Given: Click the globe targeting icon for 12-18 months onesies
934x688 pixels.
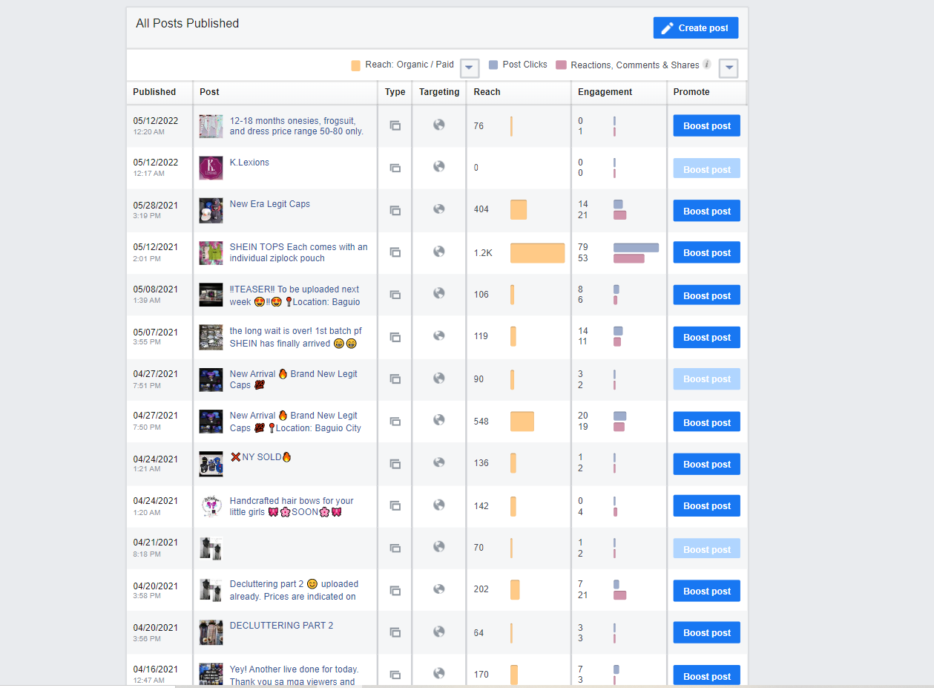Looking at the screenshot, I should click(x=439, y=125).
